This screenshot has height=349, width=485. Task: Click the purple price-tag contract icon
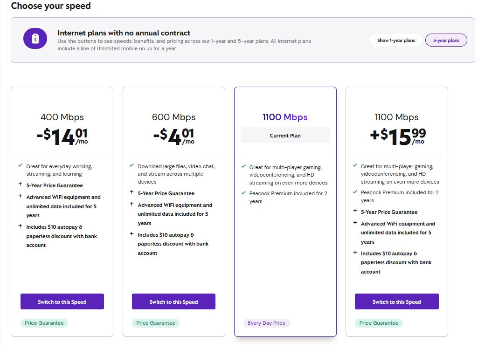coord(35,39)
